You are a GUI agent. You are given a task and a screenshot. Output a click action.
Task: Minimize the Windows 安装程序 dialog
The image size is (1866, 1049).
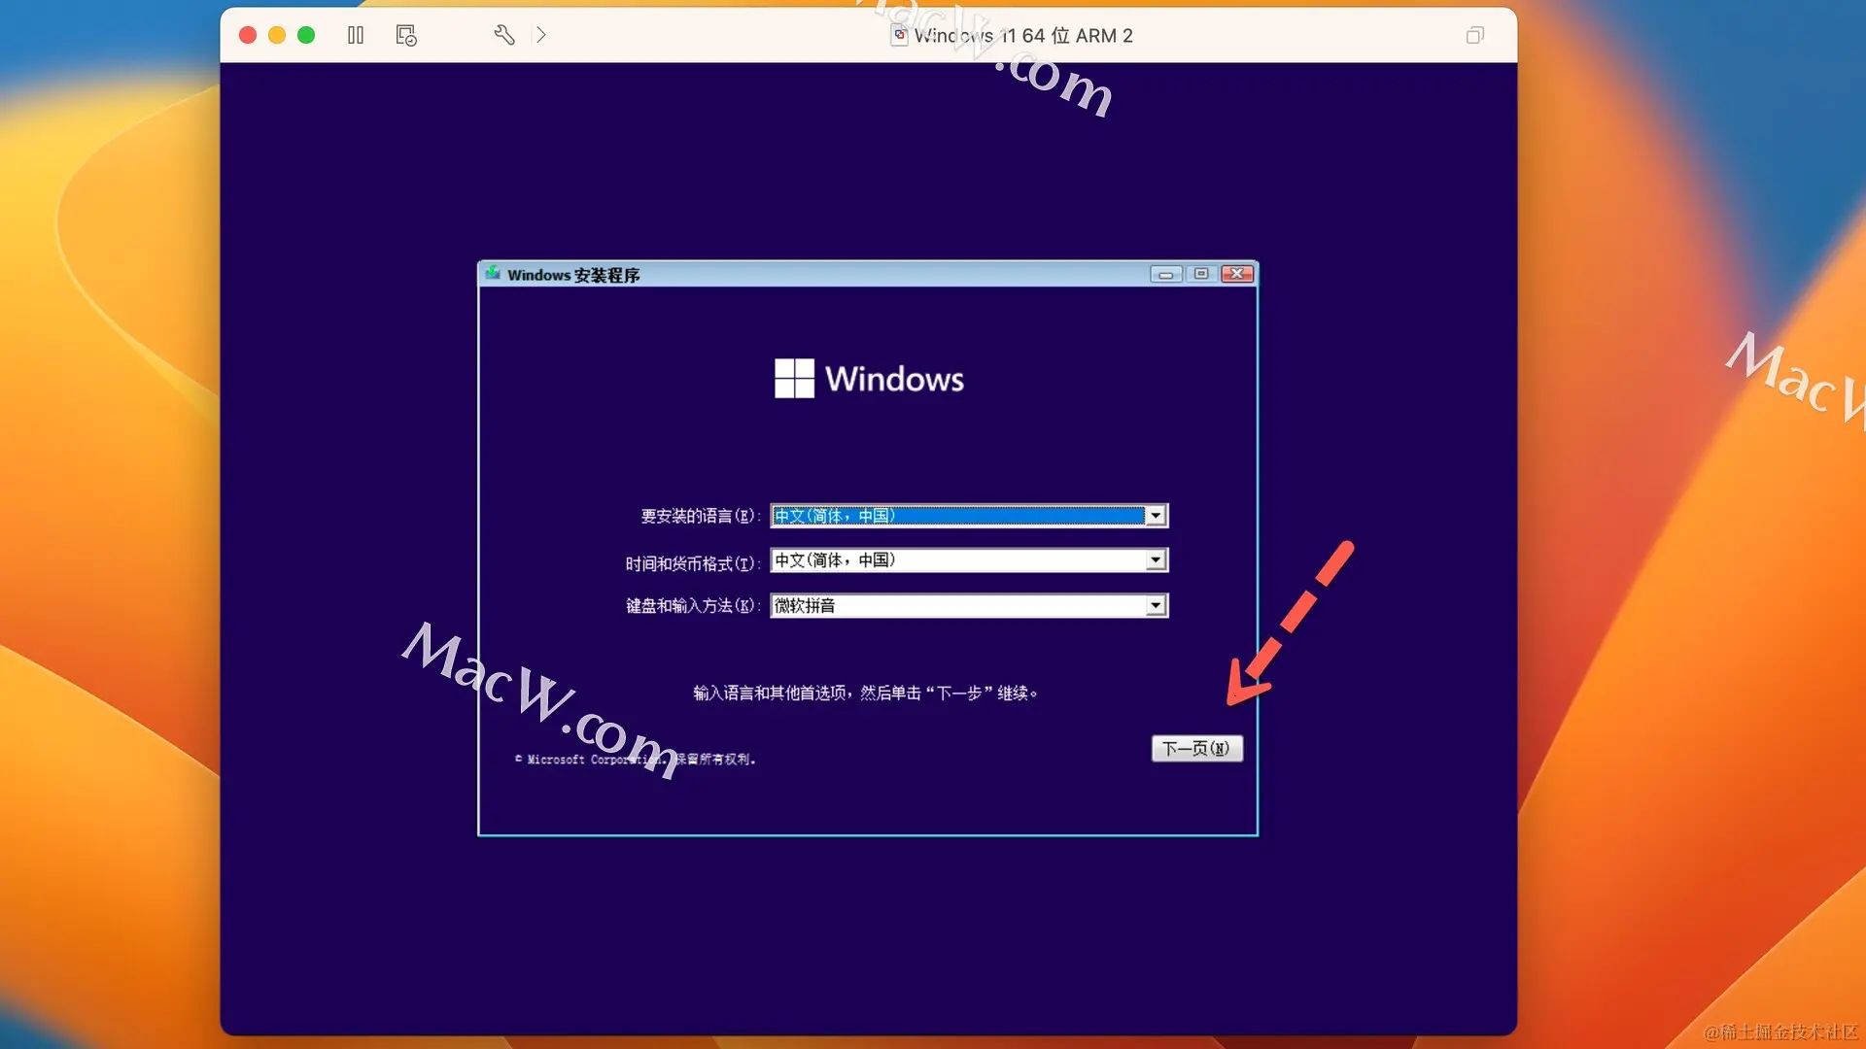pos(1165,274)
